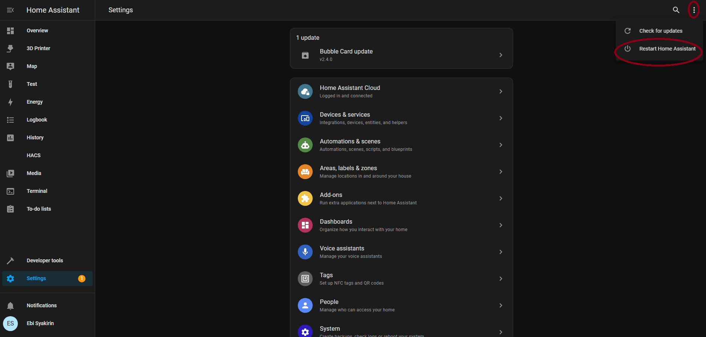Expand the Voice assistants row chevron
The image size is (706, 337).
(501, 252)
